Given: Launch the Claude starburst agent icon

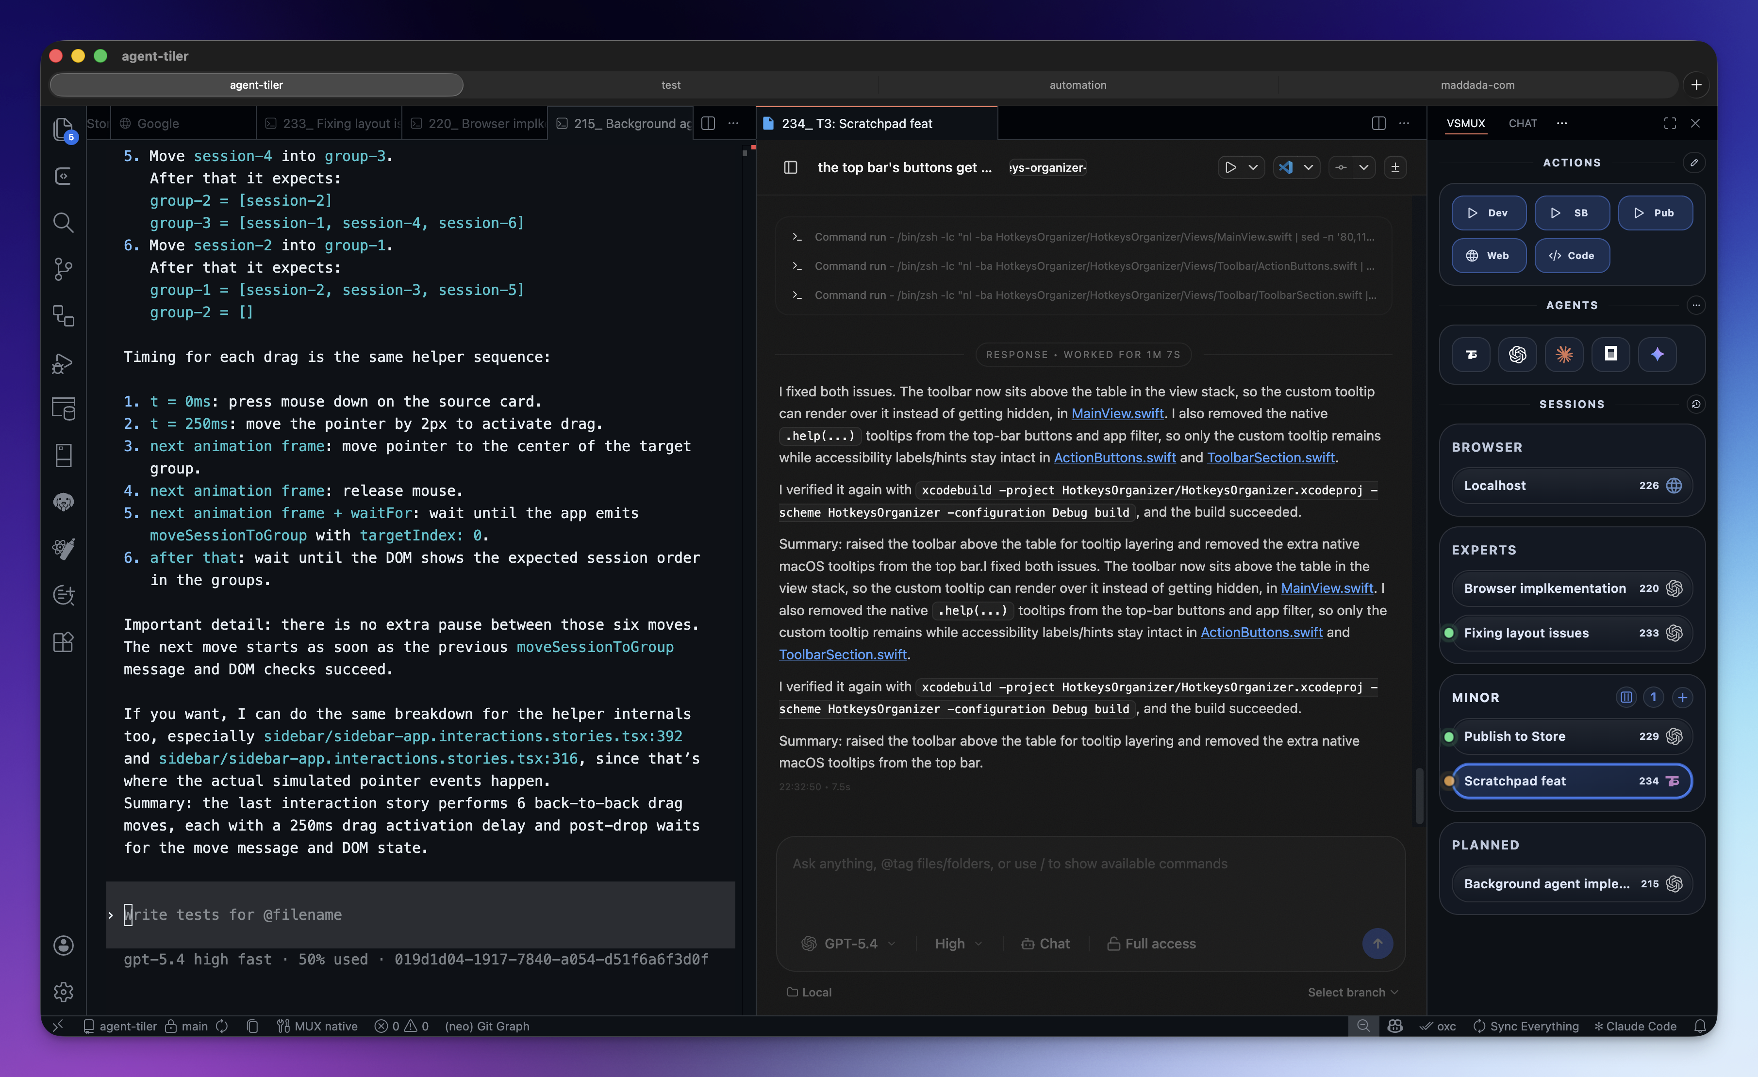Looking at the screenshot, I should click(x=1564, y=355).
